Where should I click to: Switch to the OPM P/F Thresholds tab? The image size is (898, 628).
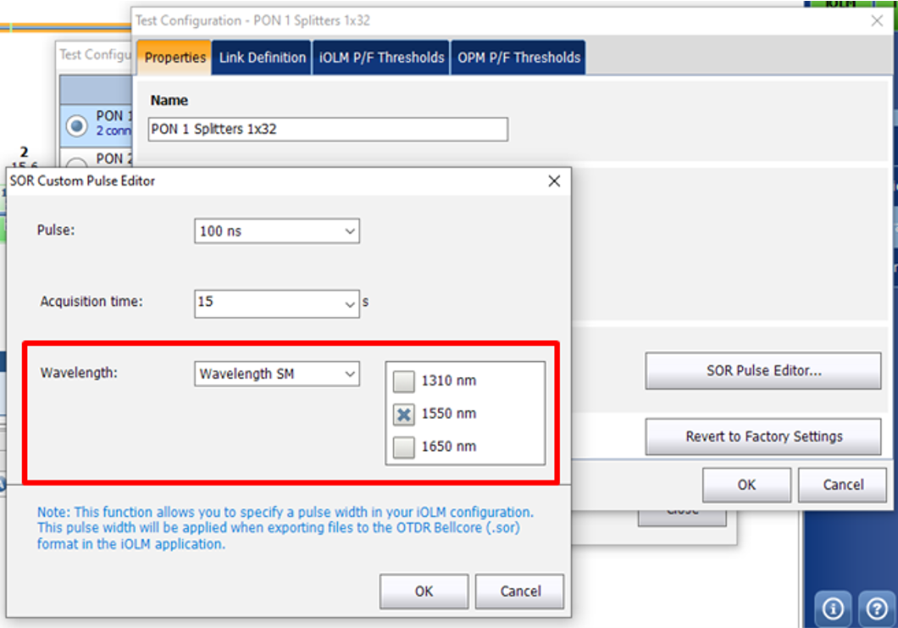coord(518,57)
